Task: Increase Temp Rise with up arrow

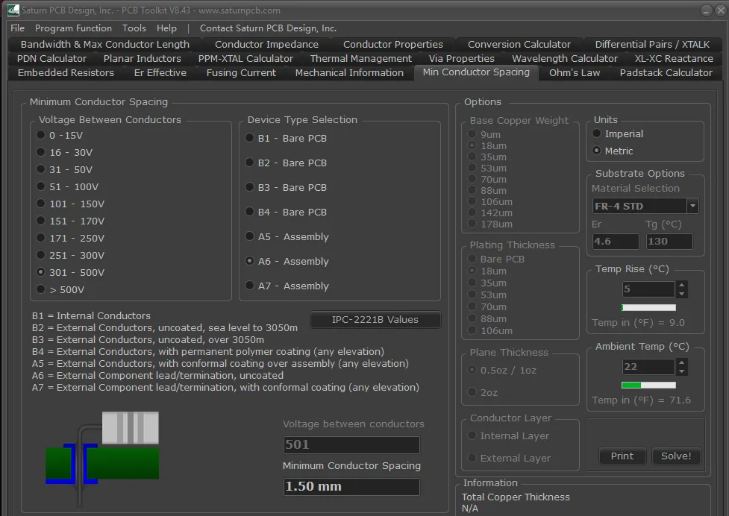Action: 681,285
